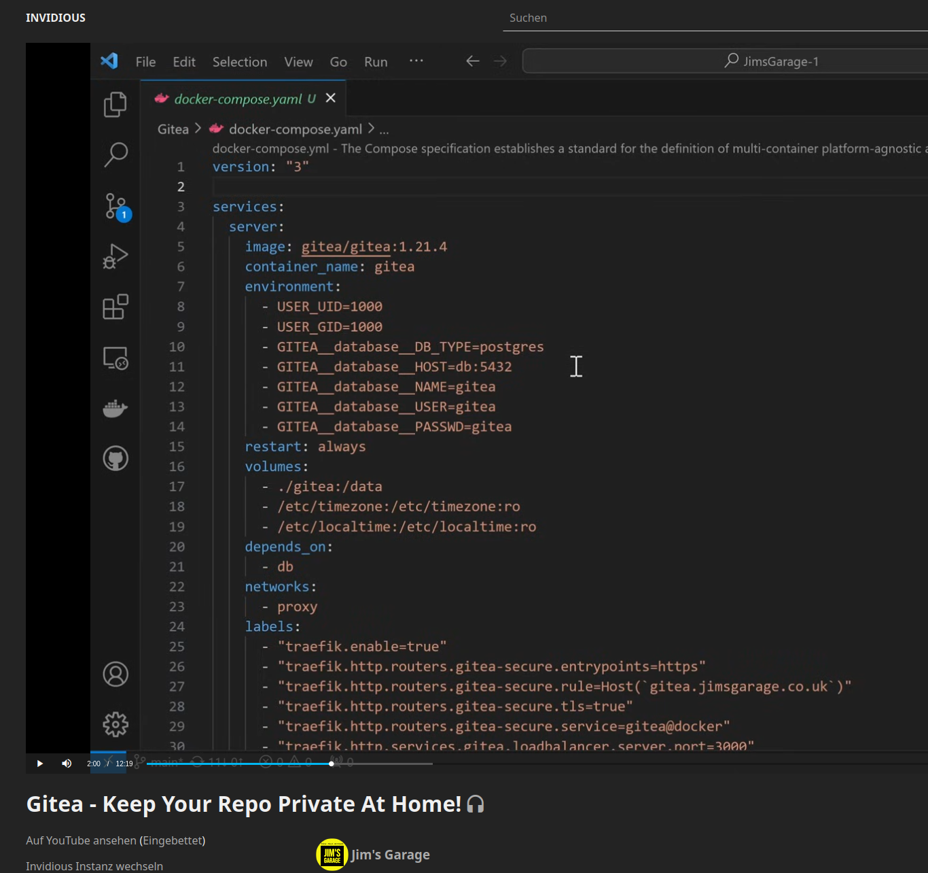The height and width of the screenshot is (873, 928).
Task: Expand the three-dot overflow menu
Action: (x=416, y=61)
